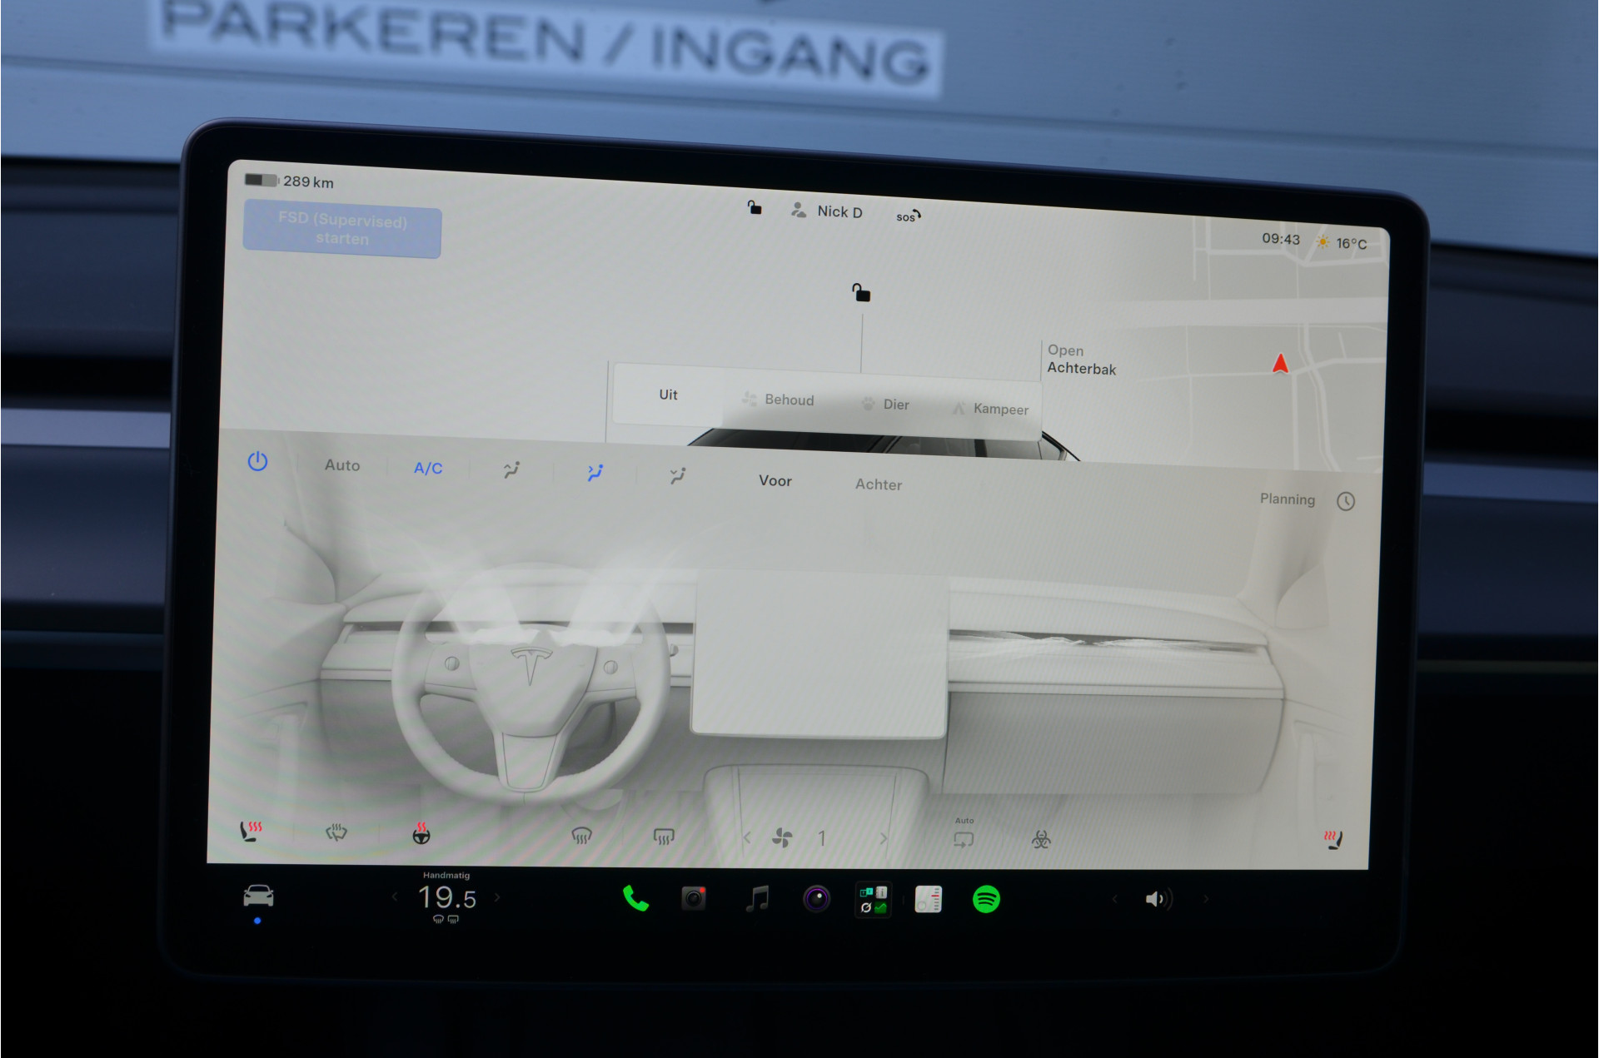Viewport: 1599px width, 1058px height.
Task: Open the Nick D driver profile
Action: tap(826, 211)
